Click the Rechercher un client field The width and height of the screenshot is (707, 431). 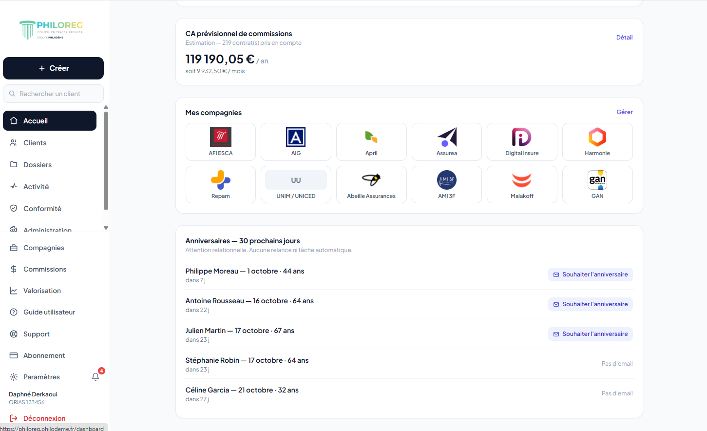(x=53, y=94)
